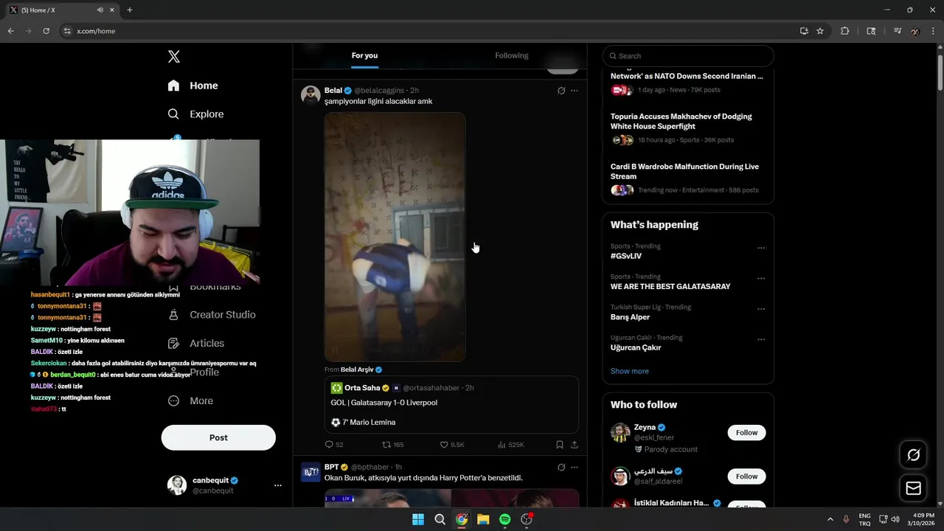Bookmark Belal's post
Viewport: 944px width, 531px height.
[x=560, y=445]
